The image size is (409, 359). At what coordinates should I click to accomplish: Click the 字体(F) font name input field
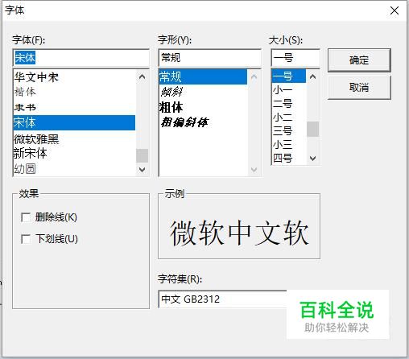coord(81,58)
